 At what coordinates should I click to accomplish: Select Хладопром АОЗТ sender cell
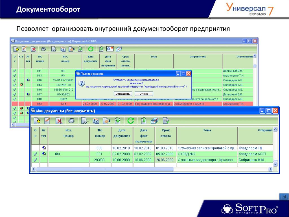255,154
